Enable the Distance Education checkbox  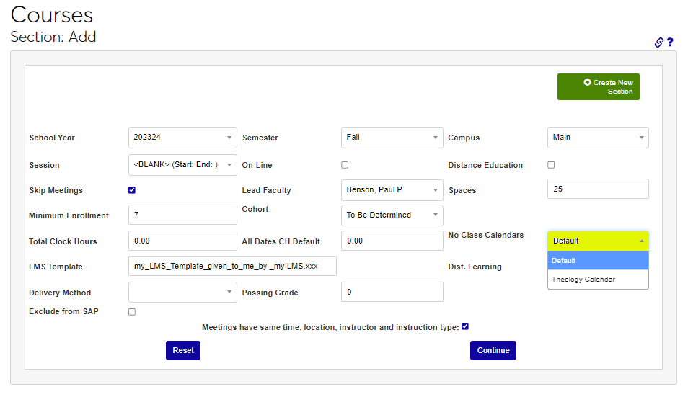coord(551,165)
